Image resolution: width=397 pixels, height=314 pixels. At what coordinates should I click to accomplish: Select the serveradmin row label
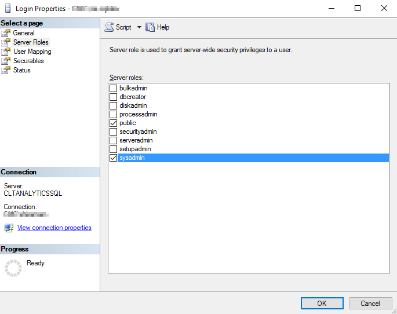tap(136, 140)
